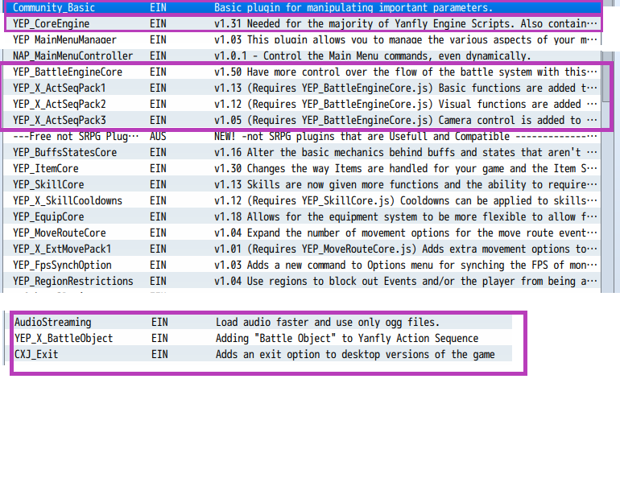Click the EIN status of Community_Basic
This screenshot has width=620, height=486.
click(x=158, y=8)
